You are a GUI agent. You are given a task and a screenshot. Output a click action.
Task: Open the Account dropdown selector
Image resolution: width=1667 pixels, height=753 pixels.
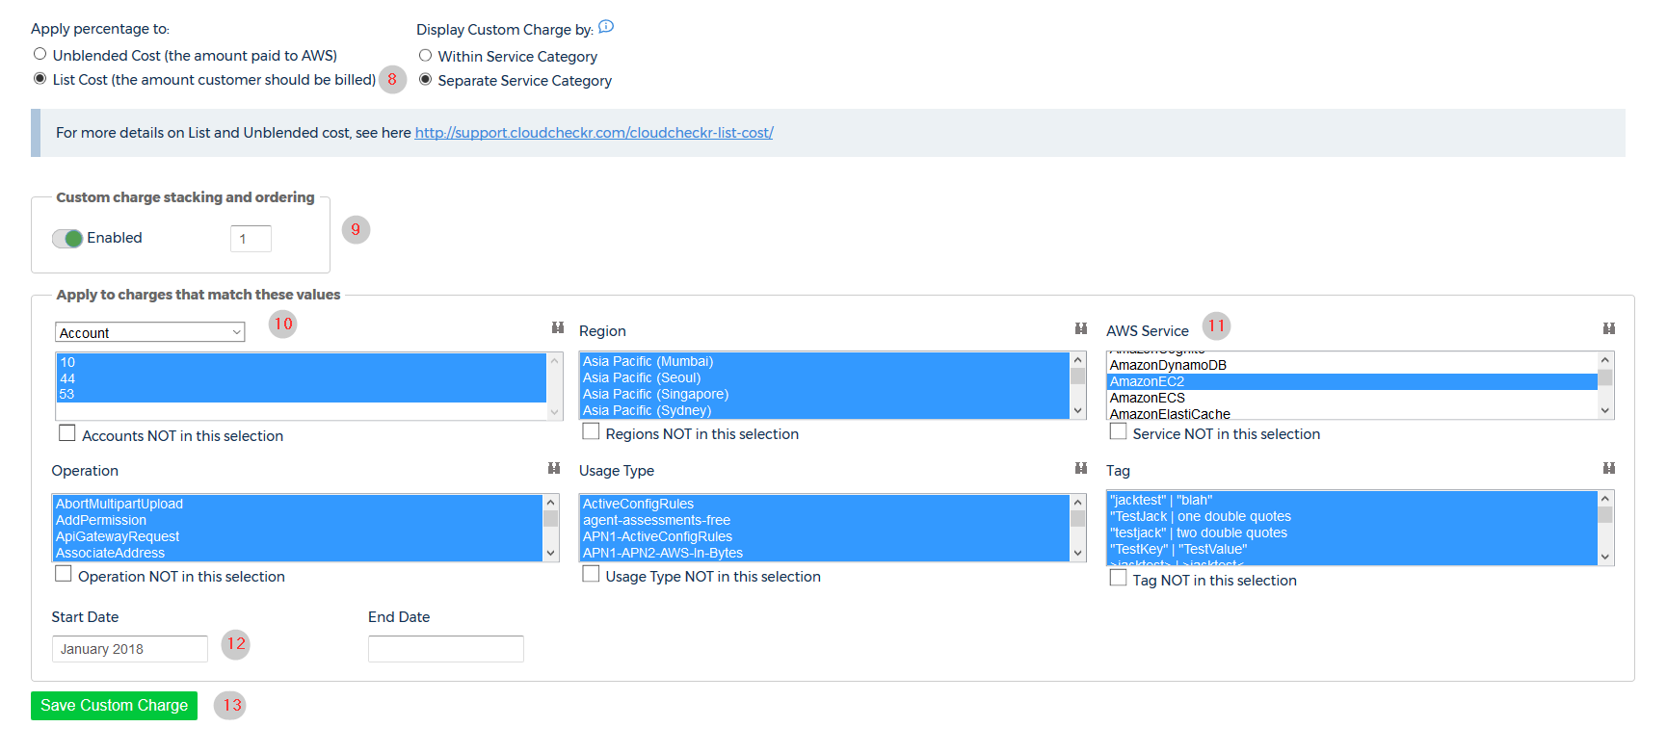[x=150, y=332]
